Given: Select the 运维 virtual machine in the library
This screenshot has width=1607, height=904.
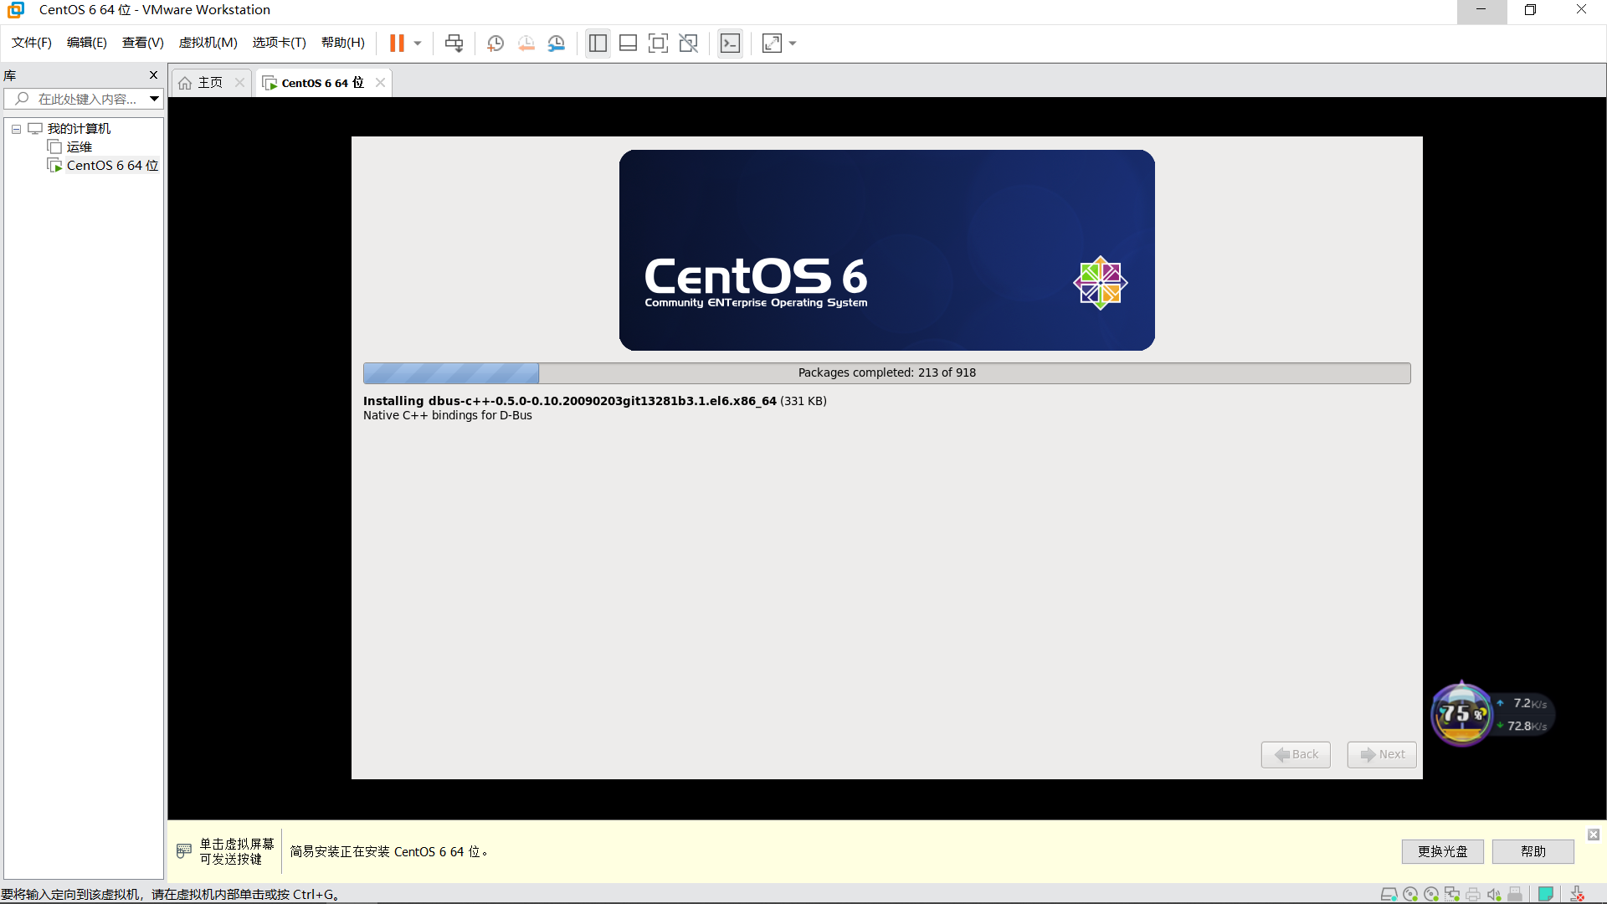Looking at the screenshot, I should coord(80,147).
